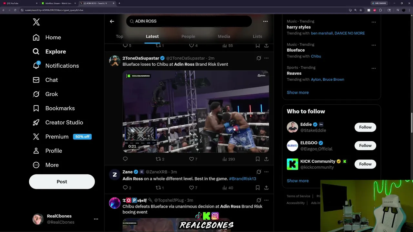Image resolution: width=413 pixels, height=232 pixels.
Task: Open #BrandRisk13 hashtag link
Action: point(242,179)
